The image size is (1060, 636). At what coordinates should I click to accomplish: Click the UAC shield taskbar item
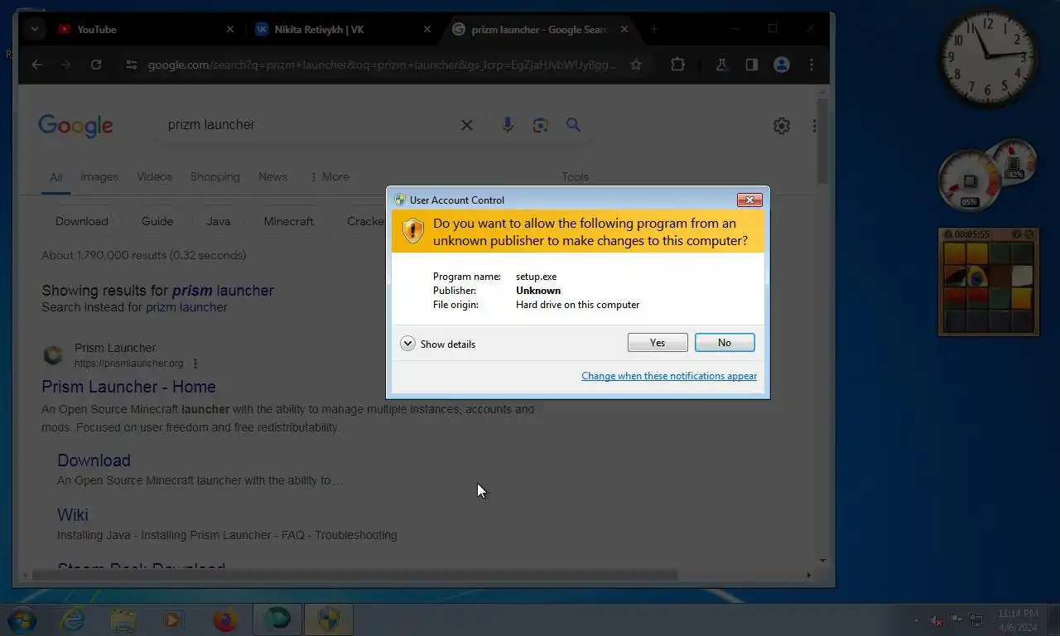[329, 619]
